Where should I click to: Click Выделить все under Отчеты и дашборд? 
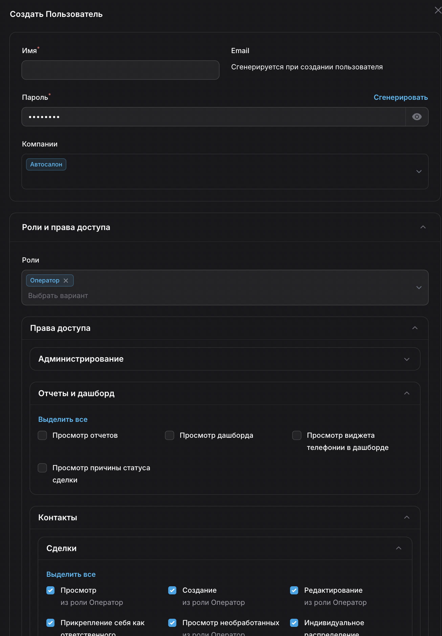click(x=63, y=419)
